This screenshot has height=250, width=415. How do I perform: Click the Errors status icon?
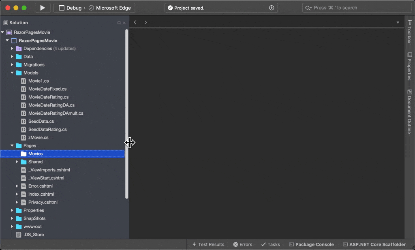point(235,244)
